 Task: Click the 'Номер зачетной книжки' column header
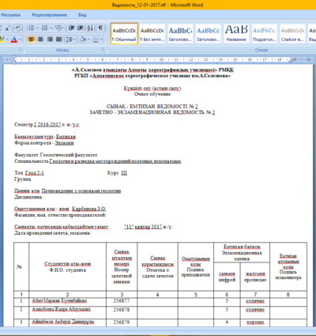click(x=122, y=276)
